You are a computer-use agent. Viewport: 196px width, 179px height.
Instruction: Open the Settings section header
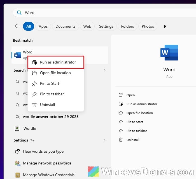(x=21, y=140)
